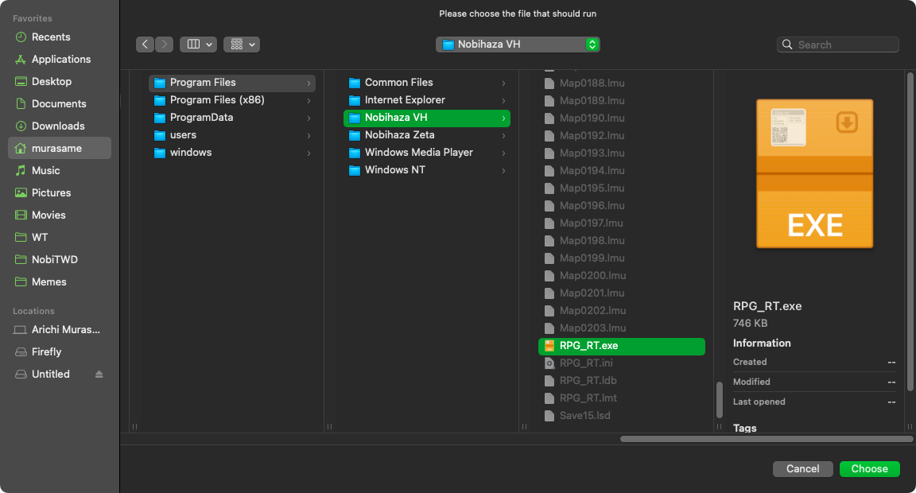This screenshot has height=493, width=916.
Task: Select the Windows Media Player folder
Action: (418, 153)
